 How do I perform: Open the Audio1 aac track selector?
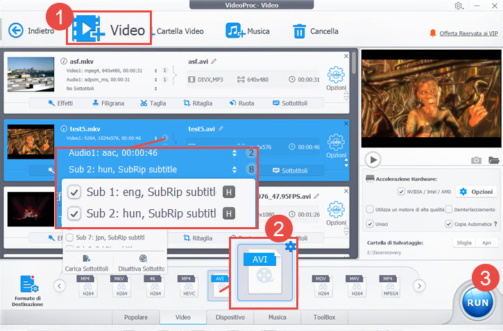[235, 153]
